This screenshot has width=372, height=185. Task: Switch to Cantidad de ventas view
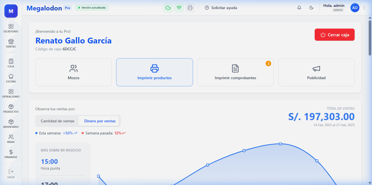[x=58, y=121]
